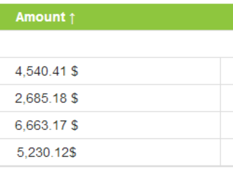Image resolution: width=233 pixels, height=169 pixels.
Task: Click the empty green header area beside Amount
Action: pyautogui.click(x=154, y=17)
